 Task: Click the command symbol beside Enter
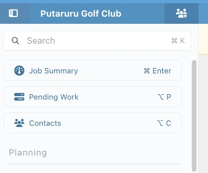pyautogui.click(x=147, y=71)
